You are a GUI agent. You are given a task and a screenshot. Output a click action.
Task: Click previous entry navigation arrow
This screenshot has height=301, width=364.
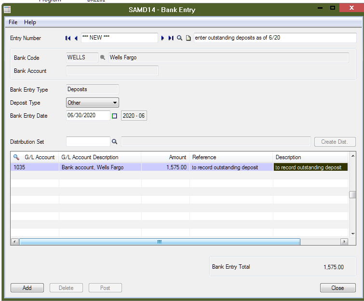point(76,38)
